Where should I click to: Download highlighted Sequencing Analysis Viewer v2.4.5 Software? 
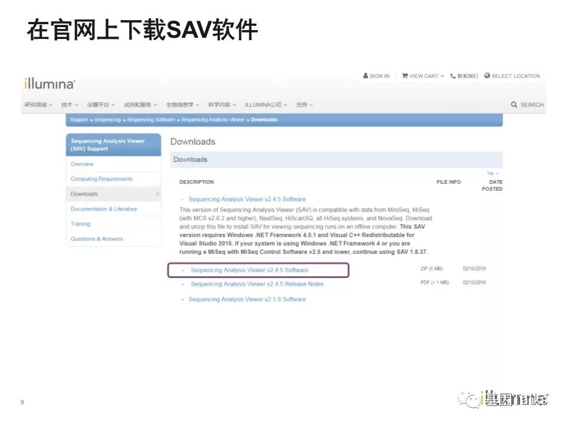point(249,270)
